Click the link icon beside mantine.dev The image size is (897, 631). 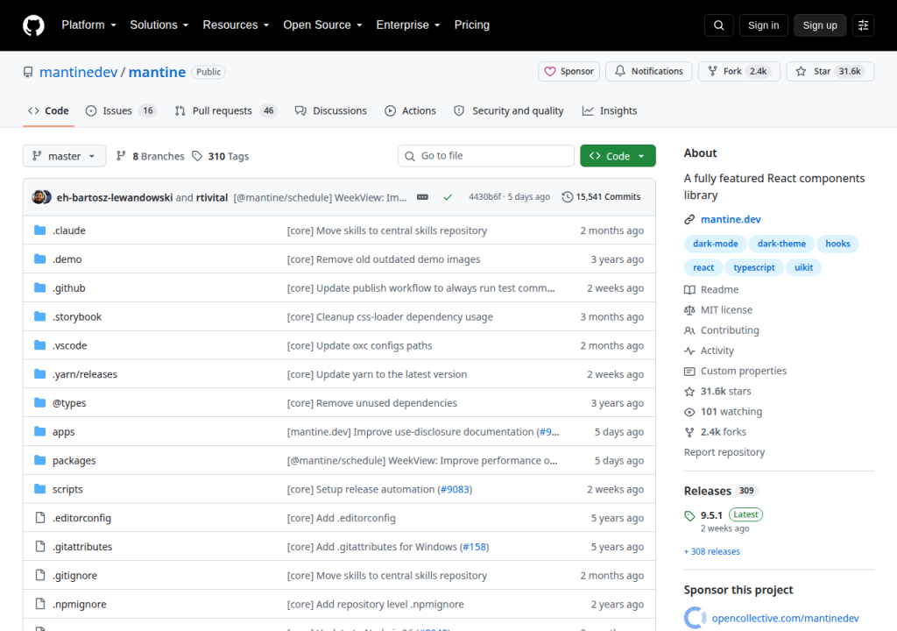[x=689, y=219]
